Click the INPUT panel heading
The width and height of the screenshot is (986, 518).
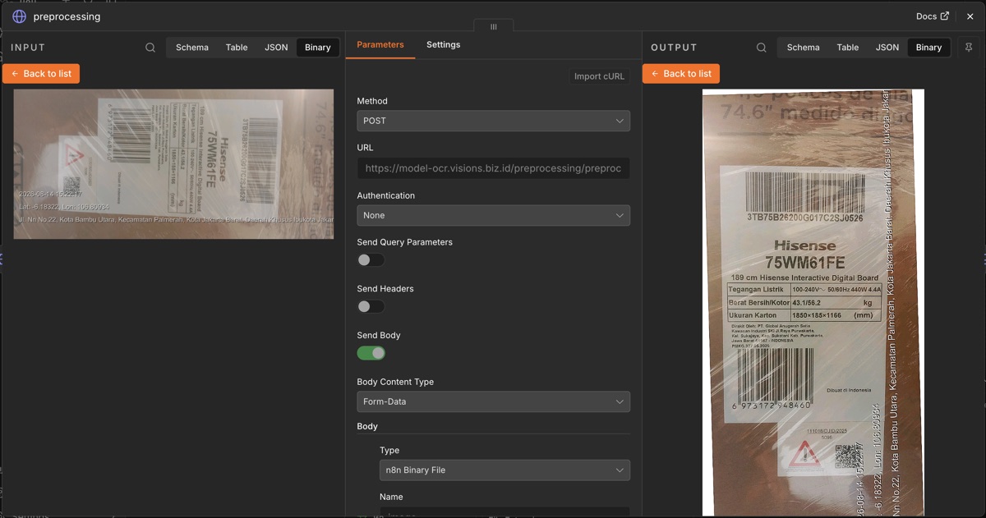28,48
